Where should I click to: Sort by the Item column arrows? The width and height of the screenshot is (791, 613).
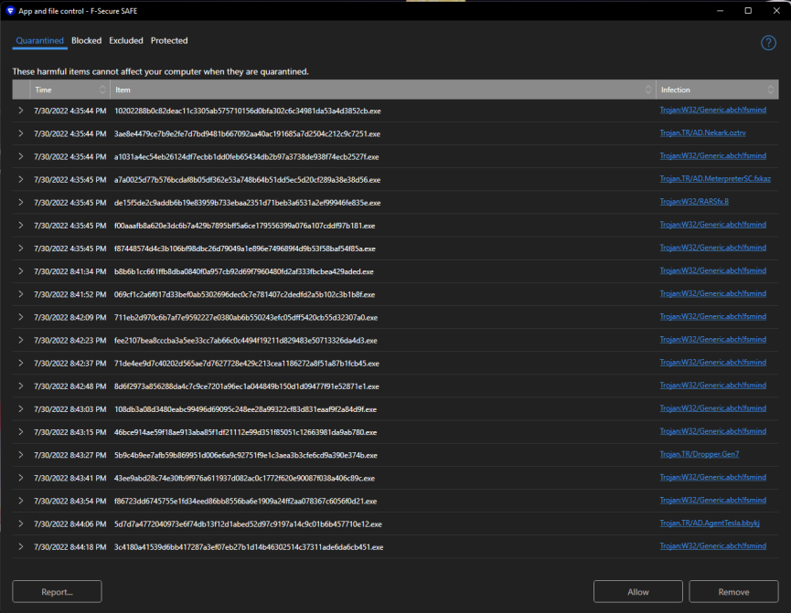(648, 90)
